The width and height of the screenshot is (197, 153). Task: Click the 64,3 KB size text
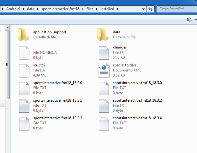[x=119, y=57]
